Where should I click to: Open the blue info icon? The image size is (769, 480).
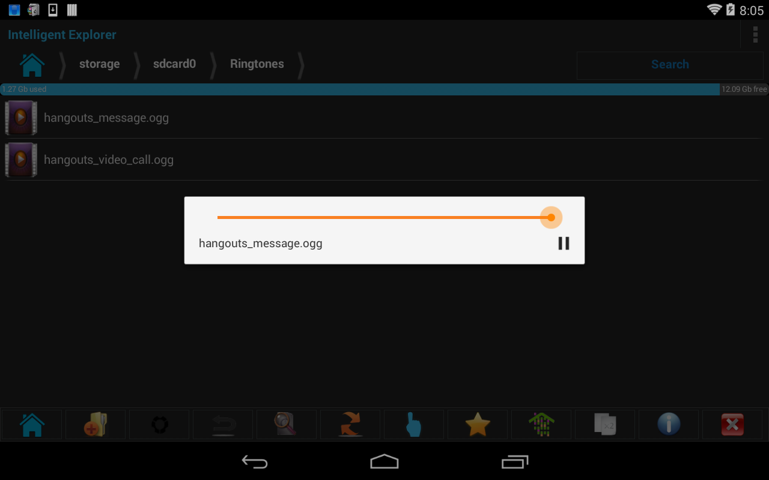tap(669, 425)
